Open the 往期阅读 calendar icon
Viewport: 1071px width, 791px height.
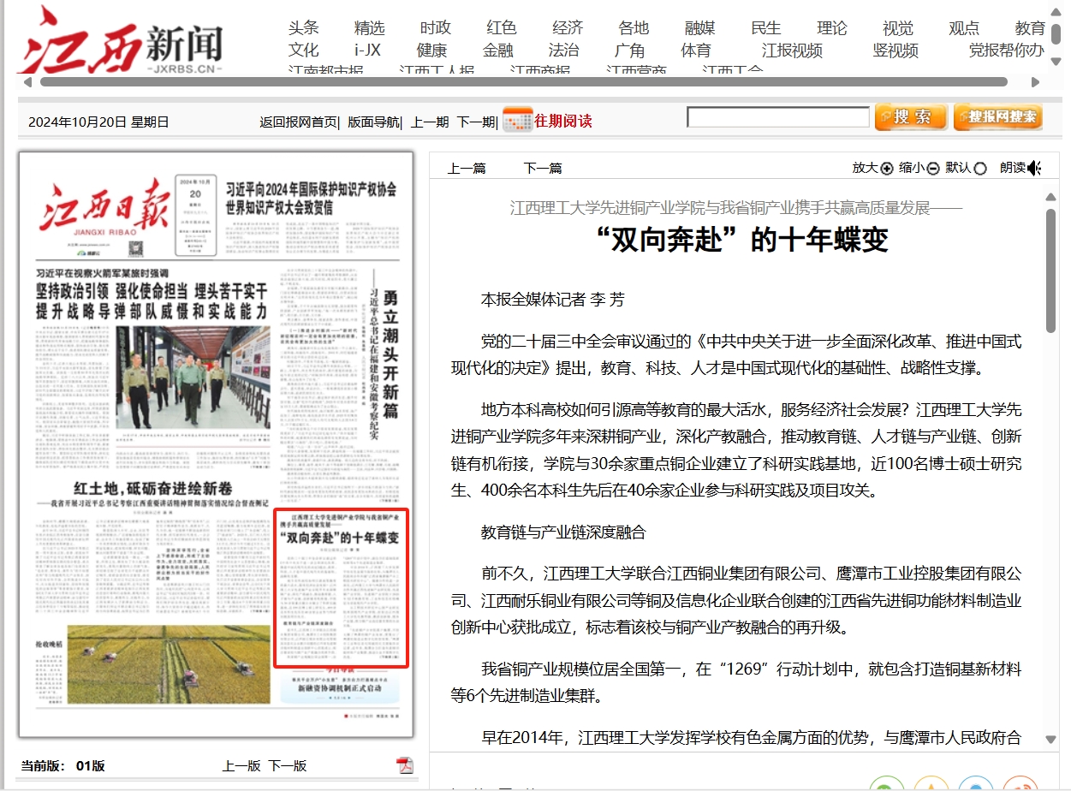(x=517, y=121)
